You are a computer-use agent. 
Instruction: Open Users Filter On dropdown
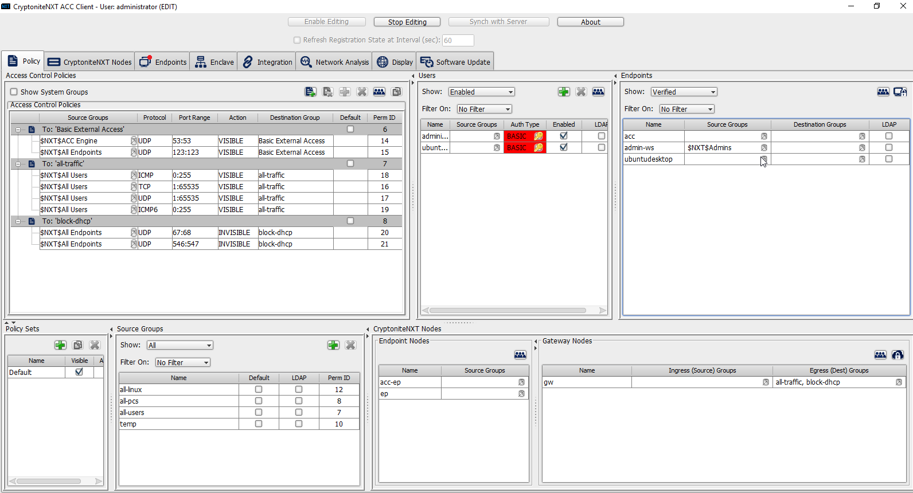pyautogui.click(x=485, y=109)
